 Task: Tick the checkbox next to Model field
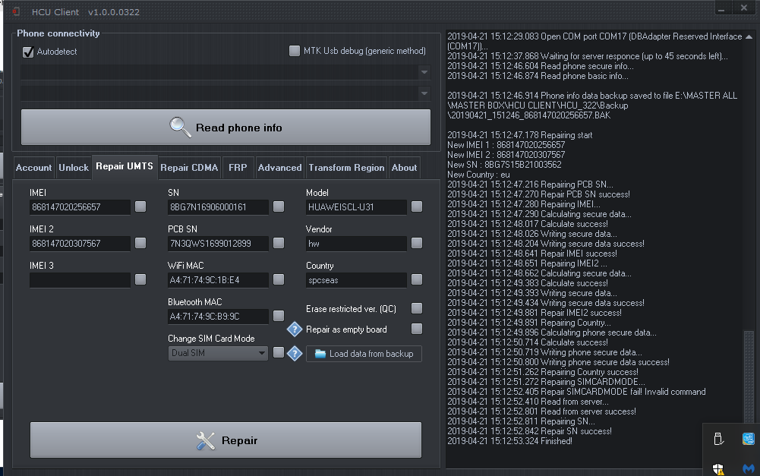pos(417,206)
